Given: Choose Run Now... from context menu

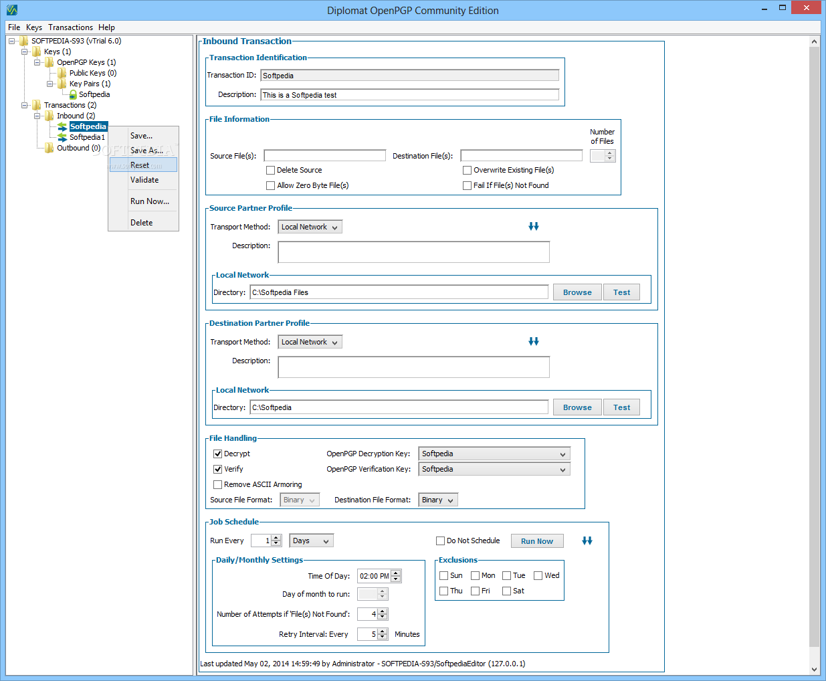Looking at the screenshot, I should (x=144, y=201).
